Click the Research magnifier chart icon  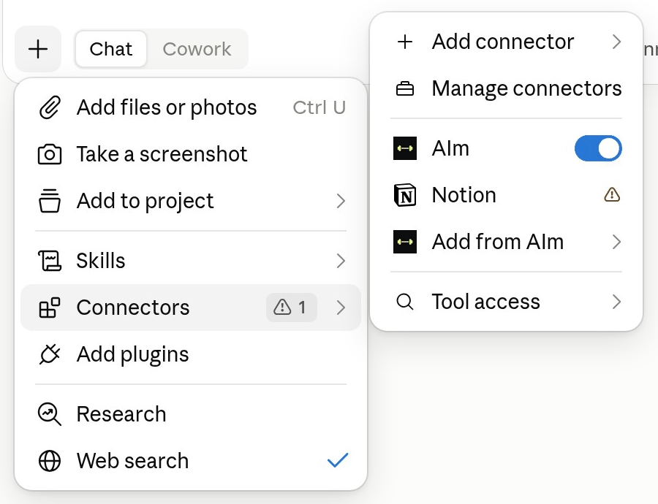(50, 414)
